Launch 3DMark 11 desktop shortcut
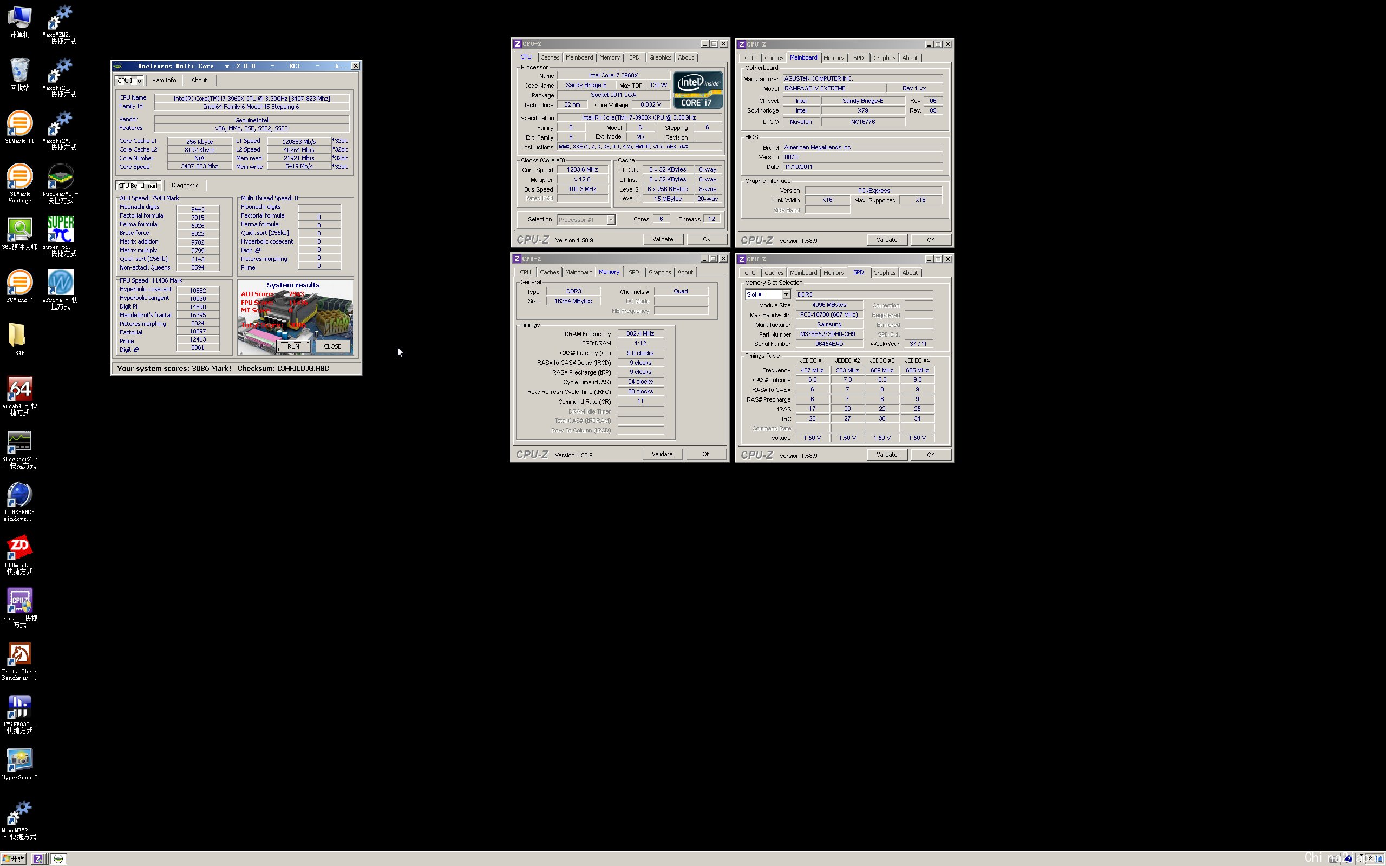The width and height of the screenshot is (1386, 866). (19, 127)
